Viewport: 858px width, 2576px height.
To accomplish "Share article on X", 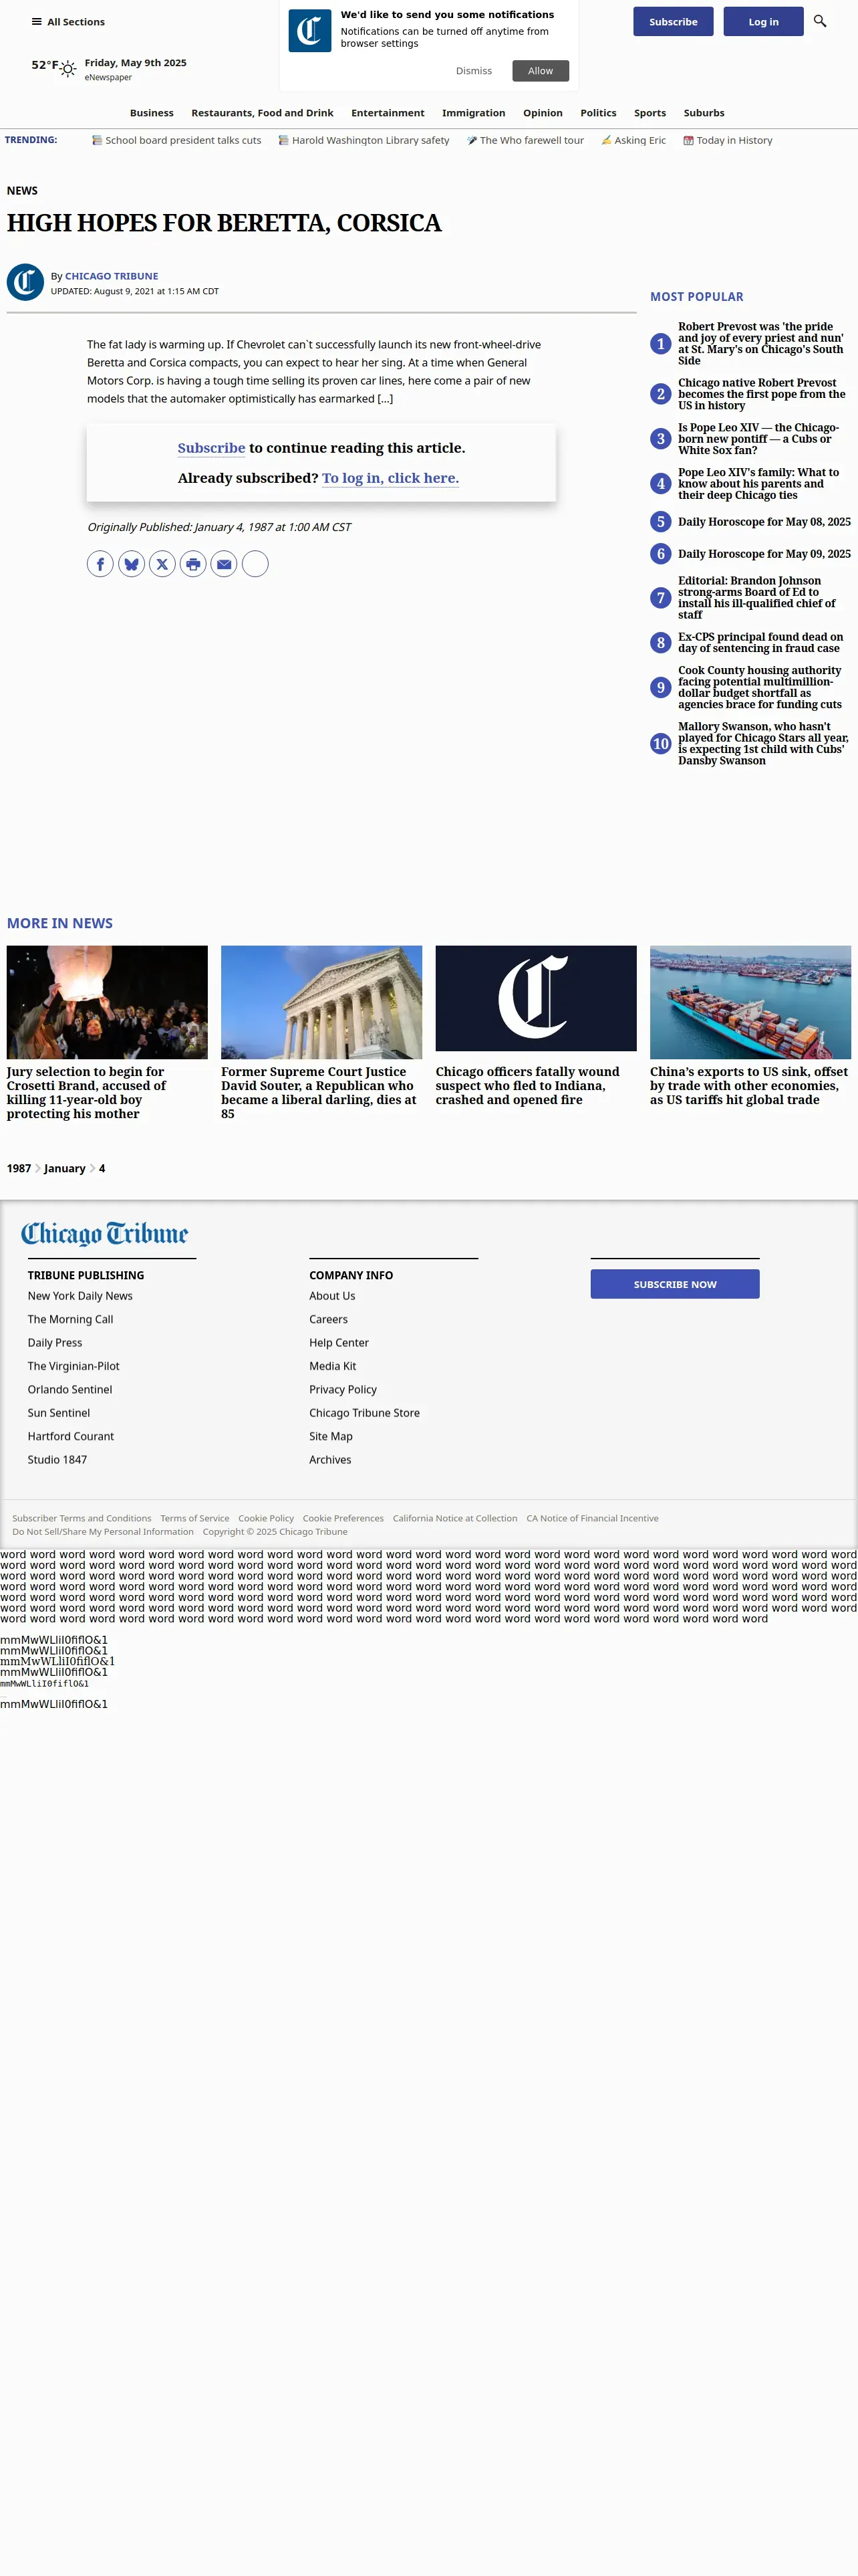I will (162, 564).
